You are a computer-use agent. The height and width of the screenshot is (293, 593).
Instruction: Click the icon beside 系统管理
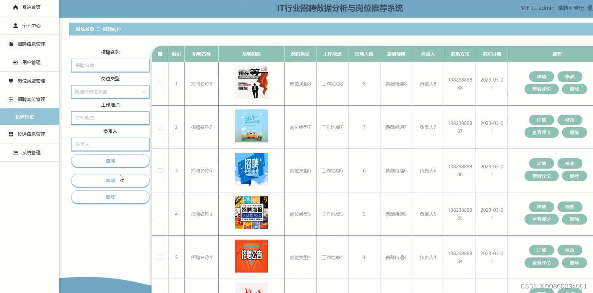coord(16,152)
